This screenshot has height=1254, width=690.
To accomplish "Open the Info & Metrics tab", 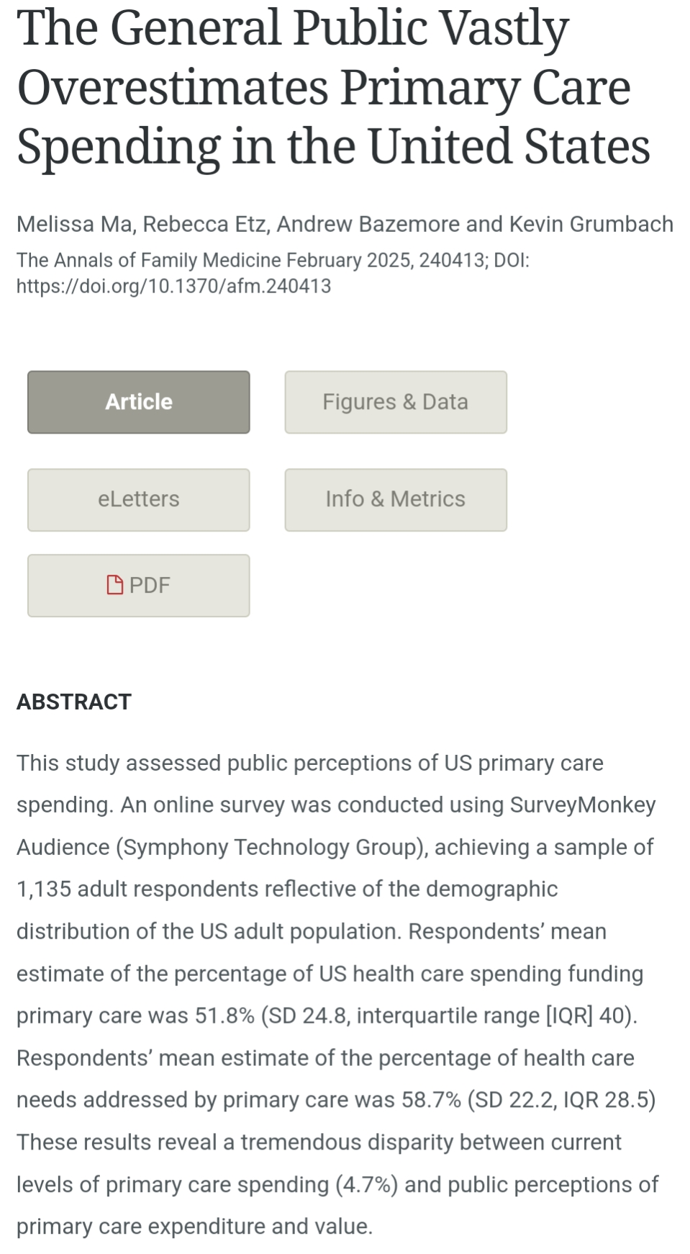I will (396, 499).
